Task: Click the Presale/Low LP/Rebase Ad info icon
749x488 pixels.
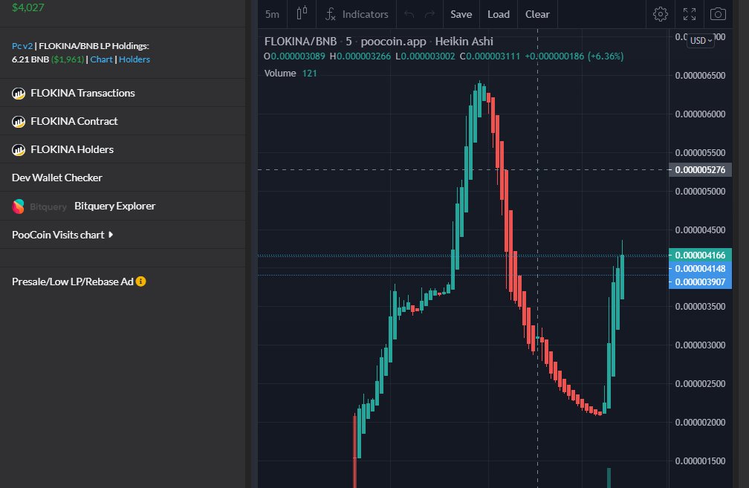Action: [x=140, y=282]
